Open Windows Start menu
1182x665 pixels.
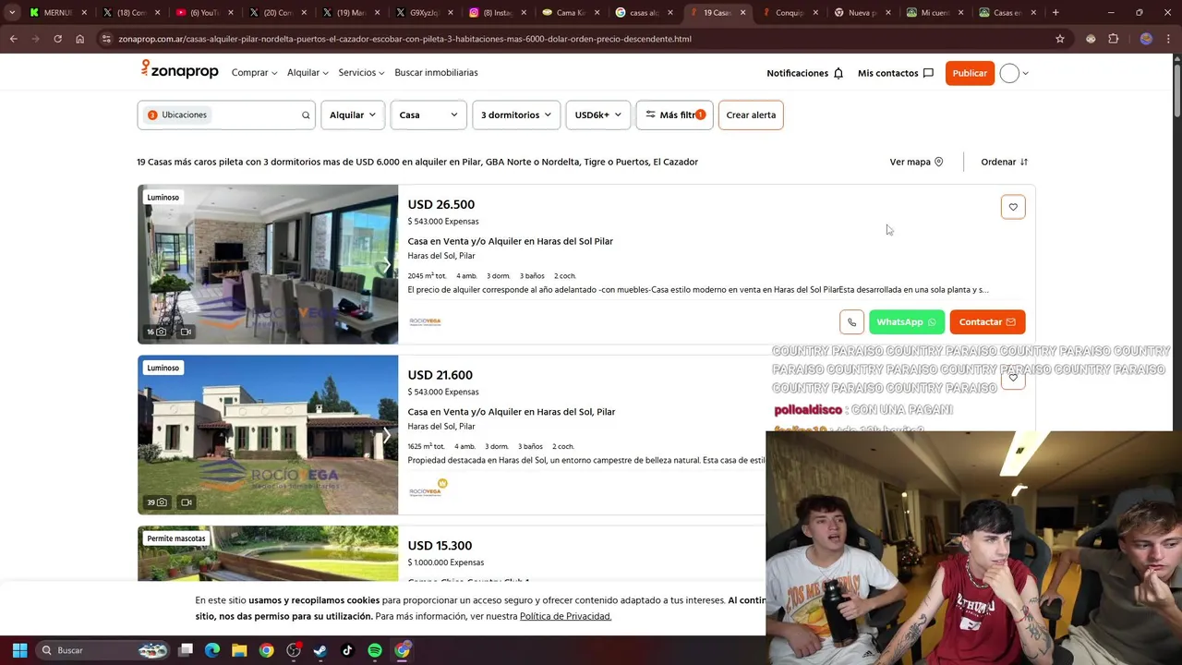(x=19, y=650)
